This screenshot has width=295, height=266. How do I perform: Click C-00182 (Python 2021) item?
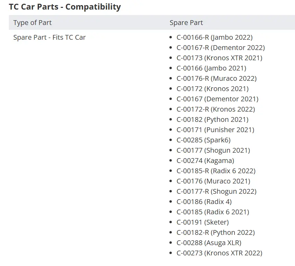(213, 119)
